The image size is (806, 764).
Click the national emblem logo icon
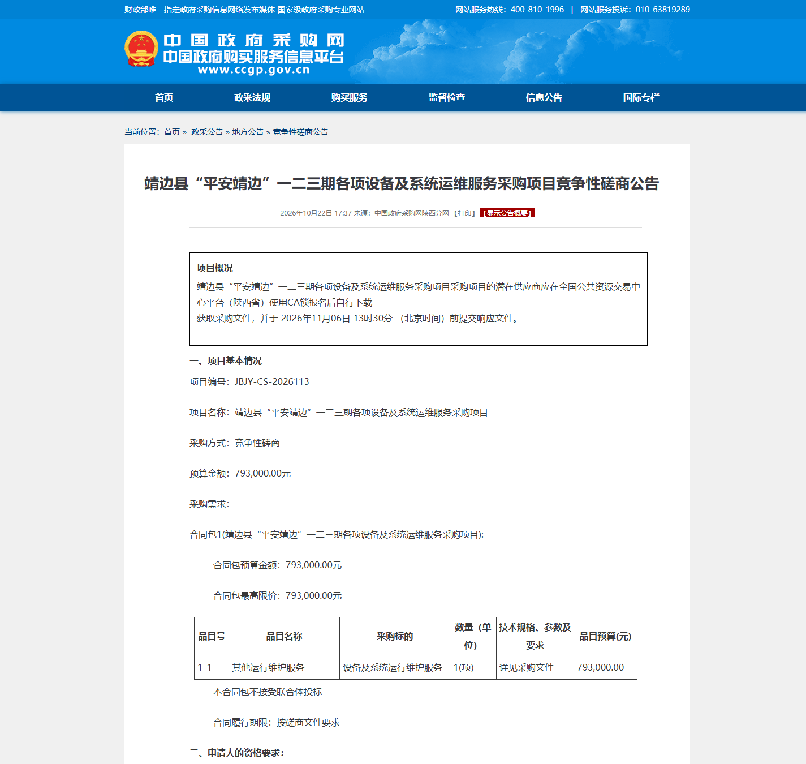pyautogui.click(x=141, y=49)
